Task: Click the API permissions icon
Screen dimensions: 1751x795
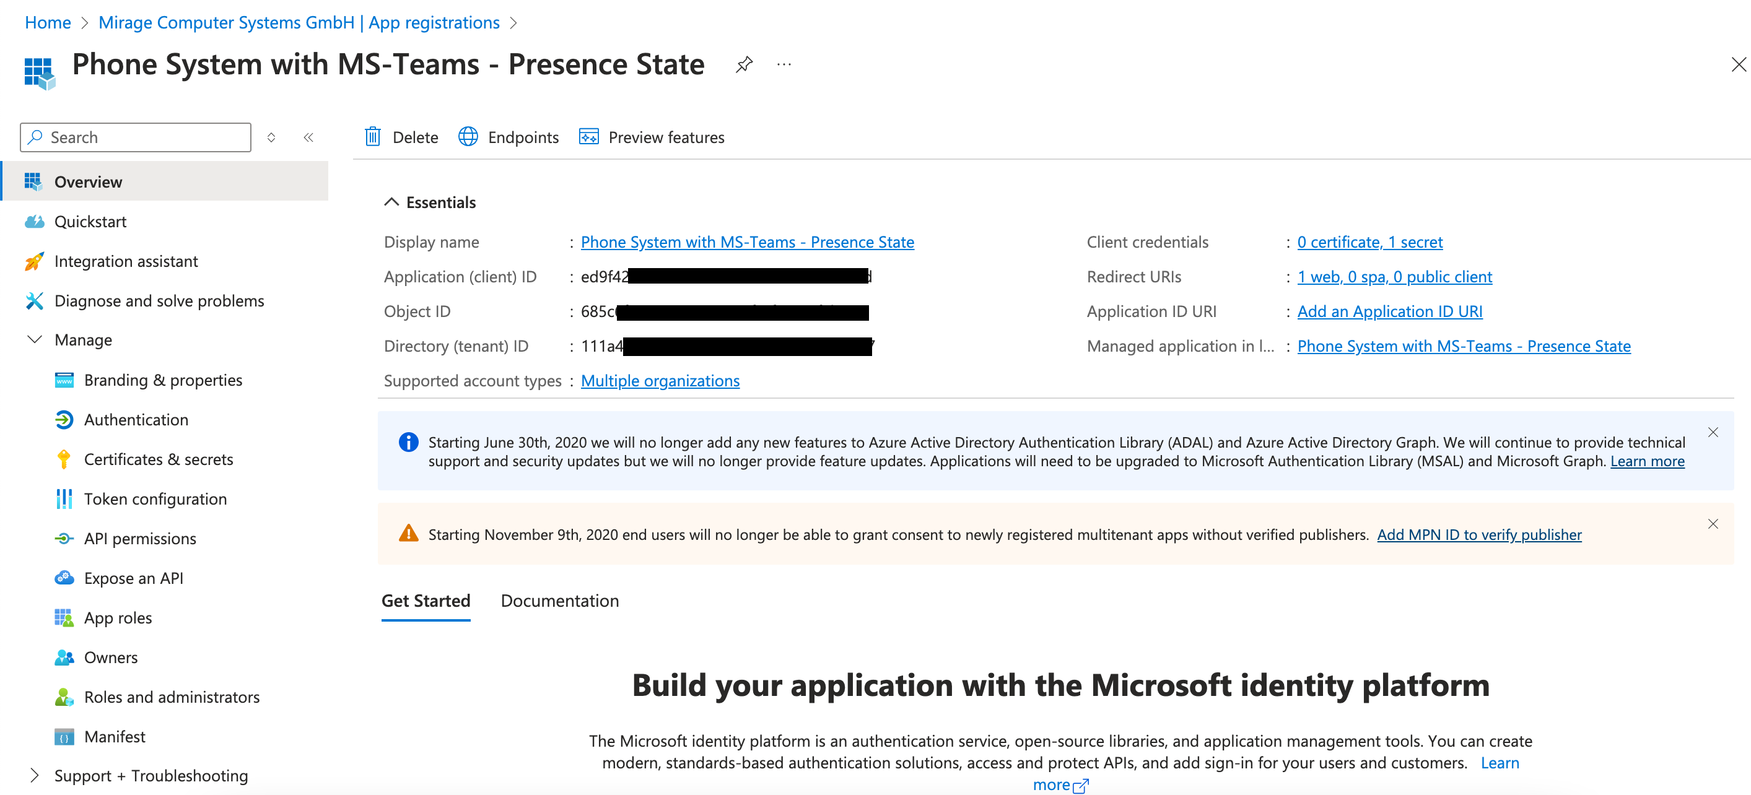Action: coord(64,538)
